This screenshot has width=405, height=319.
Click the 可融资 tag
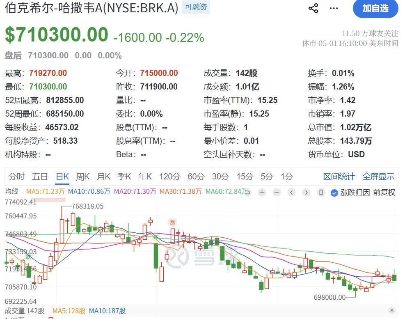coord(196,7)
